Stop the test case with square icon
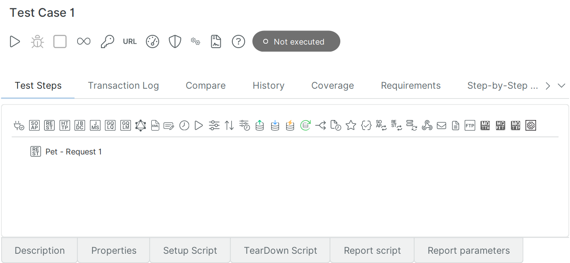The width and height of the screenshot is (570, 263). click(60, 41)
